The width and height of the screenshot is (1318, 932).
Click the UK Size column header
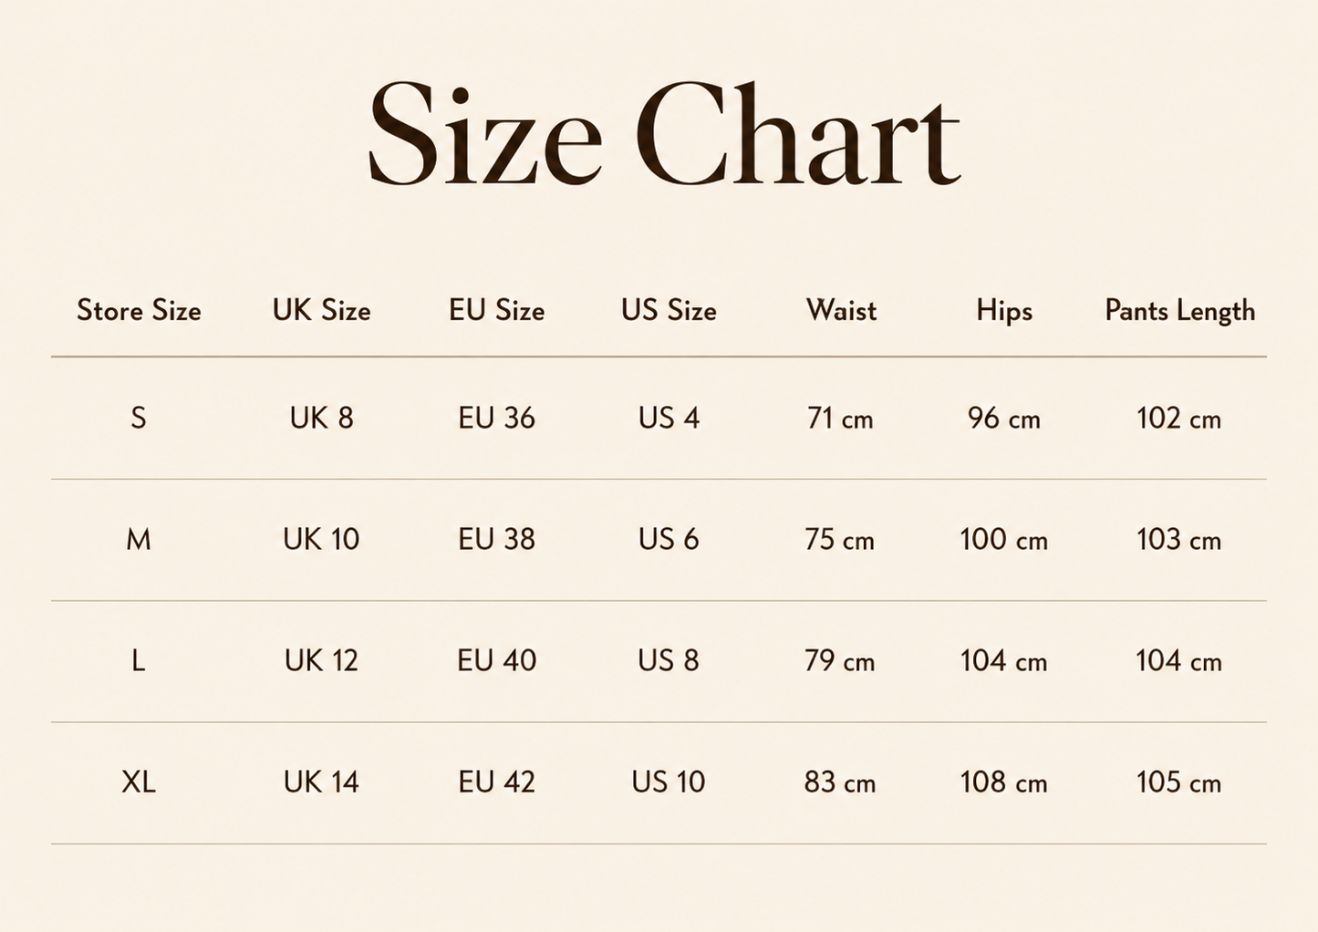[321, 310]
